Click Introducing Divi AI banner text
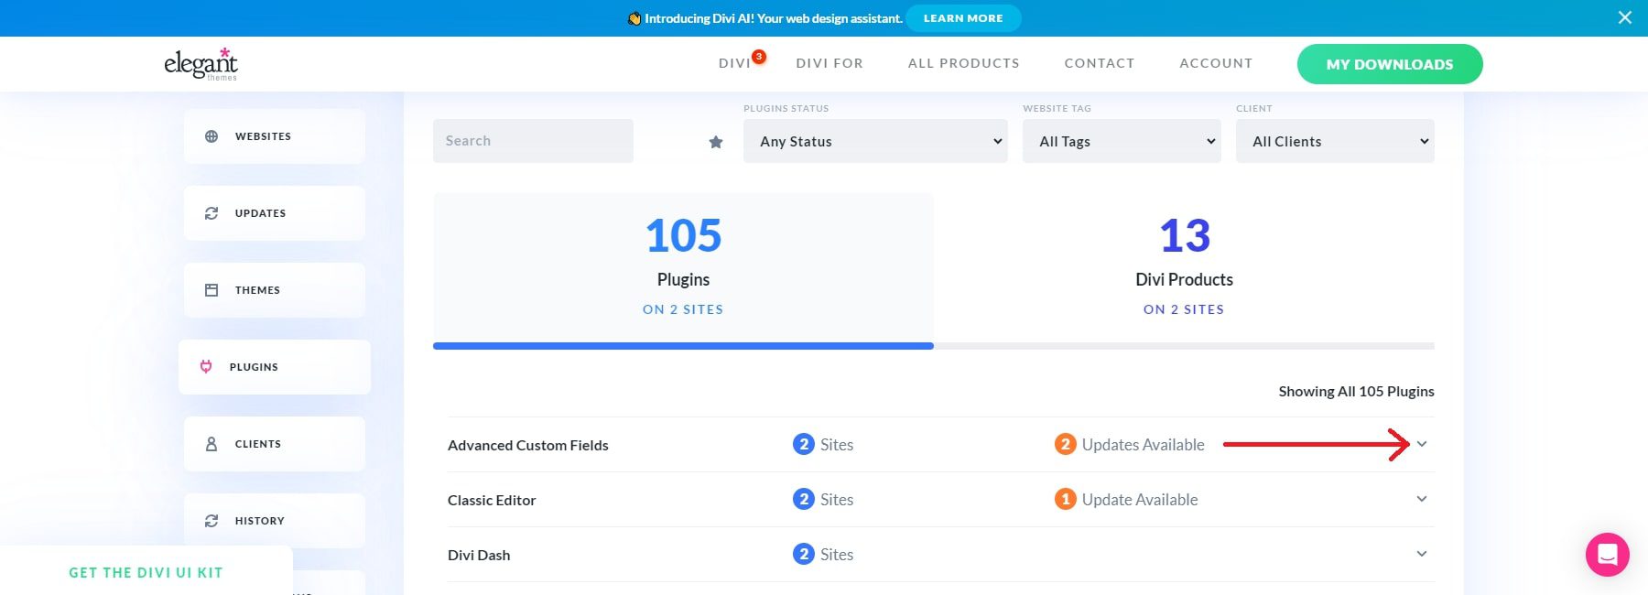The height and width of the screenshot is (595, 1648). point(773,18)
